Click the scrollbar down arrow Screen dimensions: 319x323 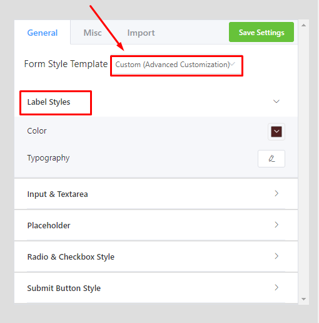click(x=303, y=299)
